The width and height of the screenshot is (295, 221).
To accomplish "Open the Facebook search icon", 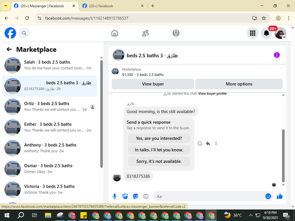I will (24, 33).
